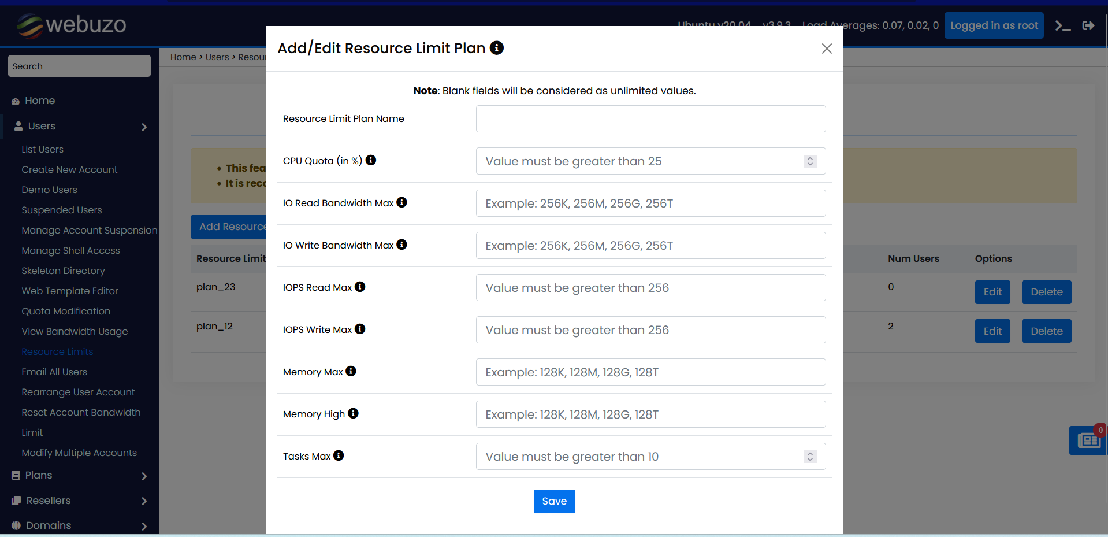Image resolution: width=1108 pixels, height=537 pixels.
Task: Click the info icon next to Tasks Max
Action: (x=339, y=455)
